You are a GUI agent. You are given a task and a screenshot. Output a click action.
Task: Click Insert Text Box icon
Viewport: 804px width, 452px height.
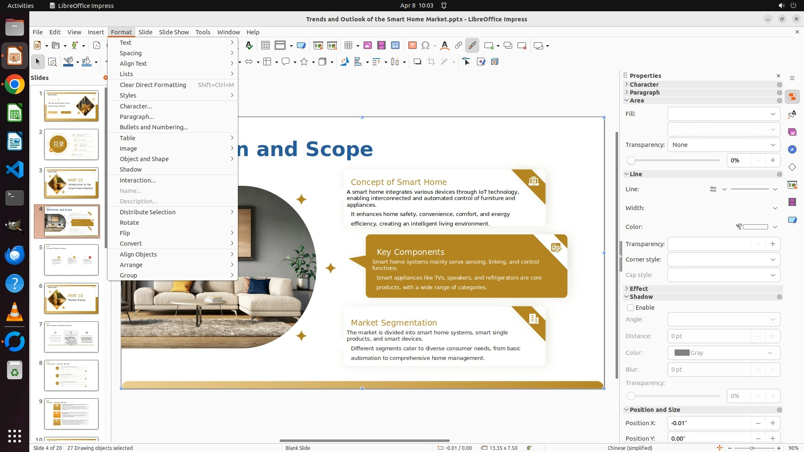pyautogui.click(x=412, y=46)
